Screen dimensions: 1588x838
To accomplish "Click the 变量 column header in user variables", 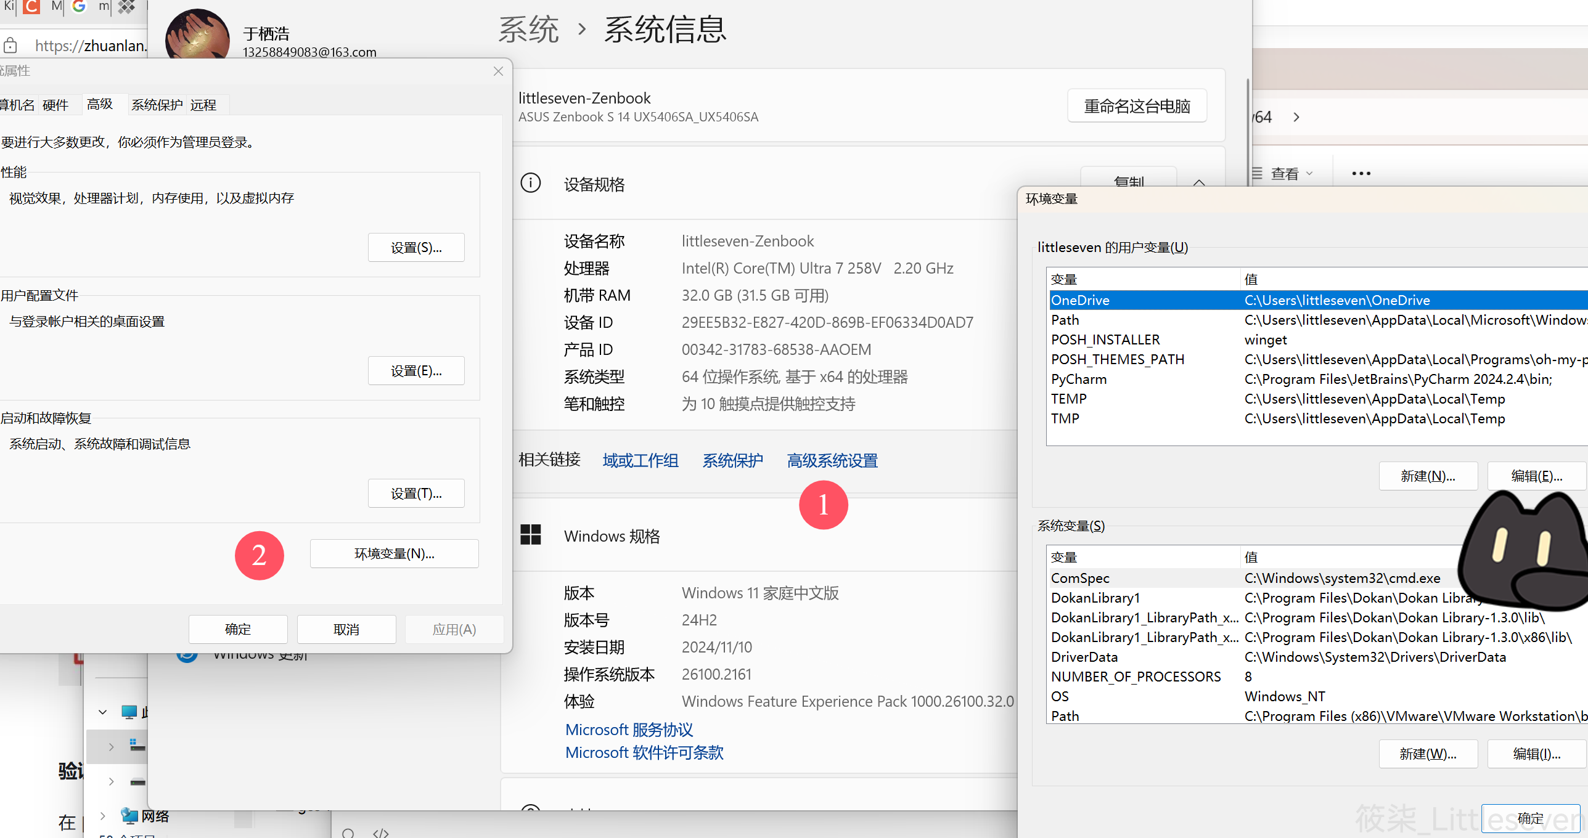I will pyautogui.click(x=1144, y=279).
